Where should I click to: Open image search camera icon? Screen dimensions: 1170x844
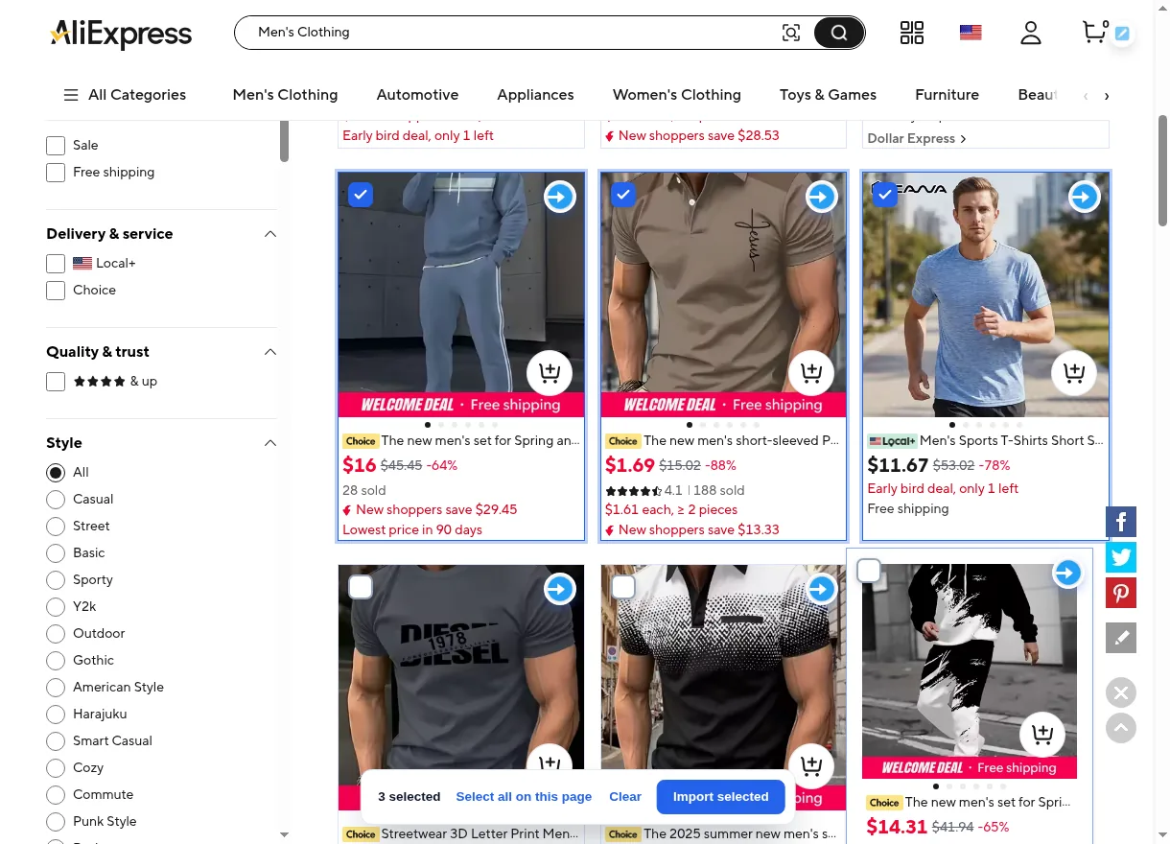click(x=791, y=33)
